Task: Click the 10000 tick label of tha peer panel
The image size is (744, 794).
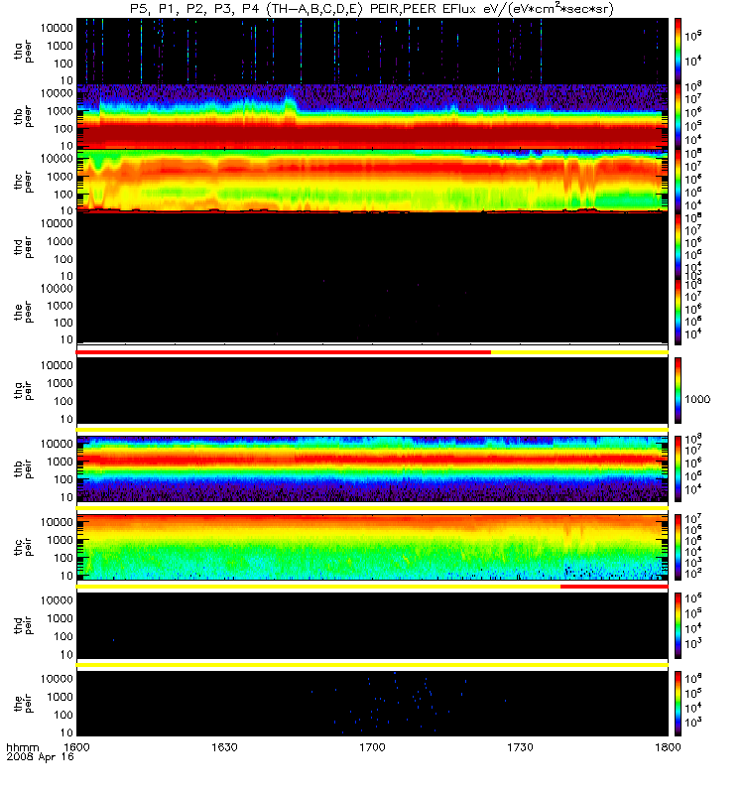Action: pyautogui.click(x=58, y=28)
